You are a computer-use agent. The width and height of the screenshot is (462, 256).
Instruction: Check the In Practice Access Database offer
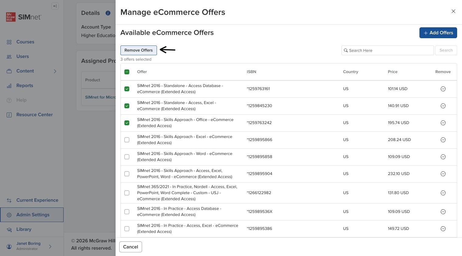pos(127,212)
